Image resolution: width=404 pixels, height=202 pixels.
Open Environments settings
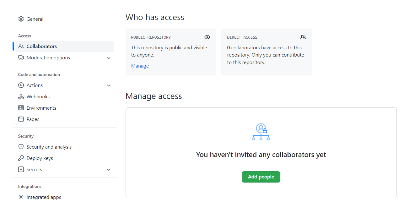pyautogui.click(x=65, y=108)
